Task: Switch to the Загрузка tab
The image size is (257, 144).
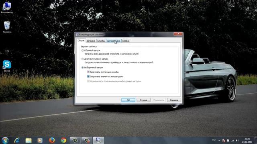Action: [91, 41]
